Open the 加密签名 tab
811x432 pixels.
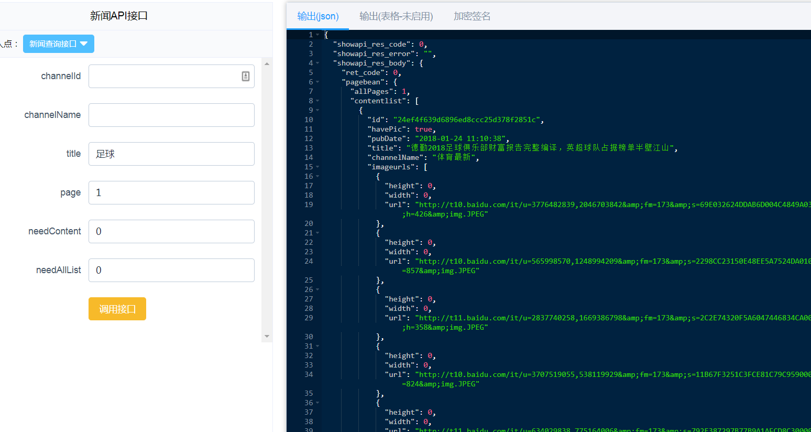coord(472,16)
